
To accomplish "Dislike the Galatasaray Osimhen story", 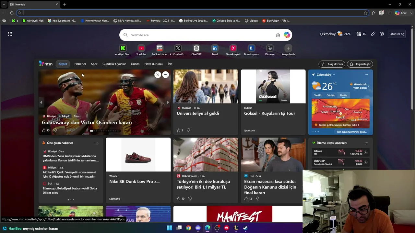I will coord(55,130).
